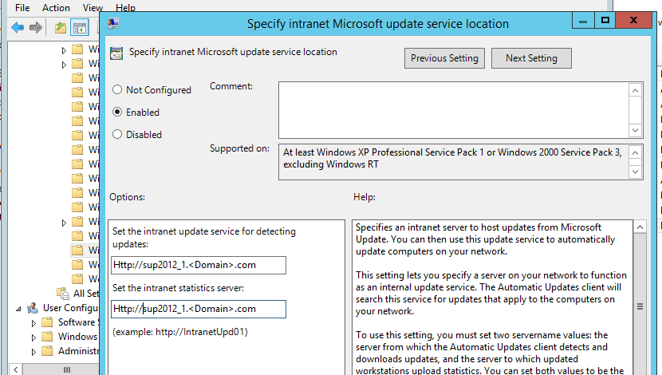
Task: Click the Next Setting button
Action: (531, 58)
